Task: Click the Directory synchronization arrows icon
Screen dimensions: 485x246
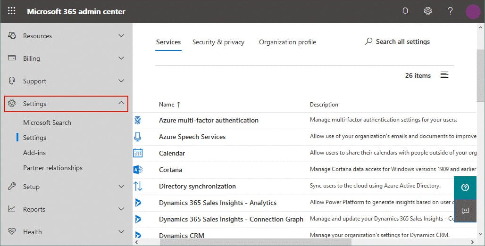Action: (138, 186)
